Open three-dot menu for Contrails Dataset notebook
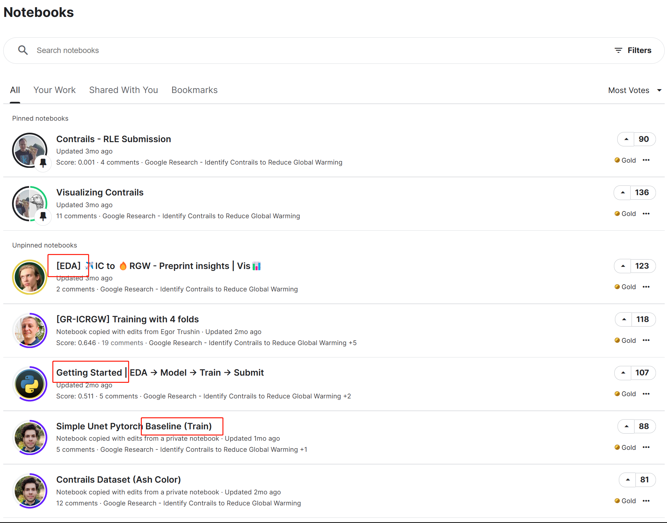 (646, 501)
